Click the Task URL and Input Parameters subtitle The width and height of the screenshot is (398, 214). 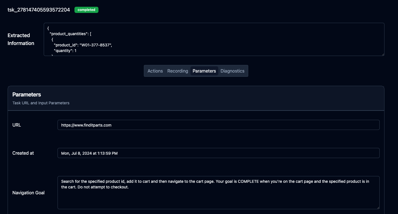[41, 103]
